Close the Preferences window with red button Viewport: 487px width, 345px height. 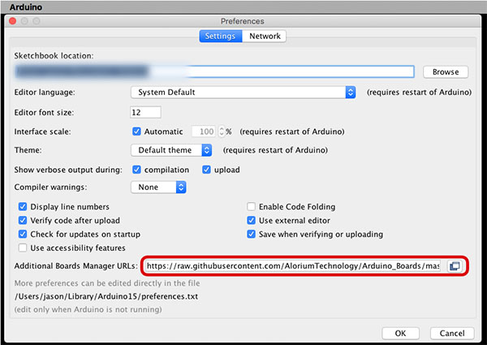(13, 21)
